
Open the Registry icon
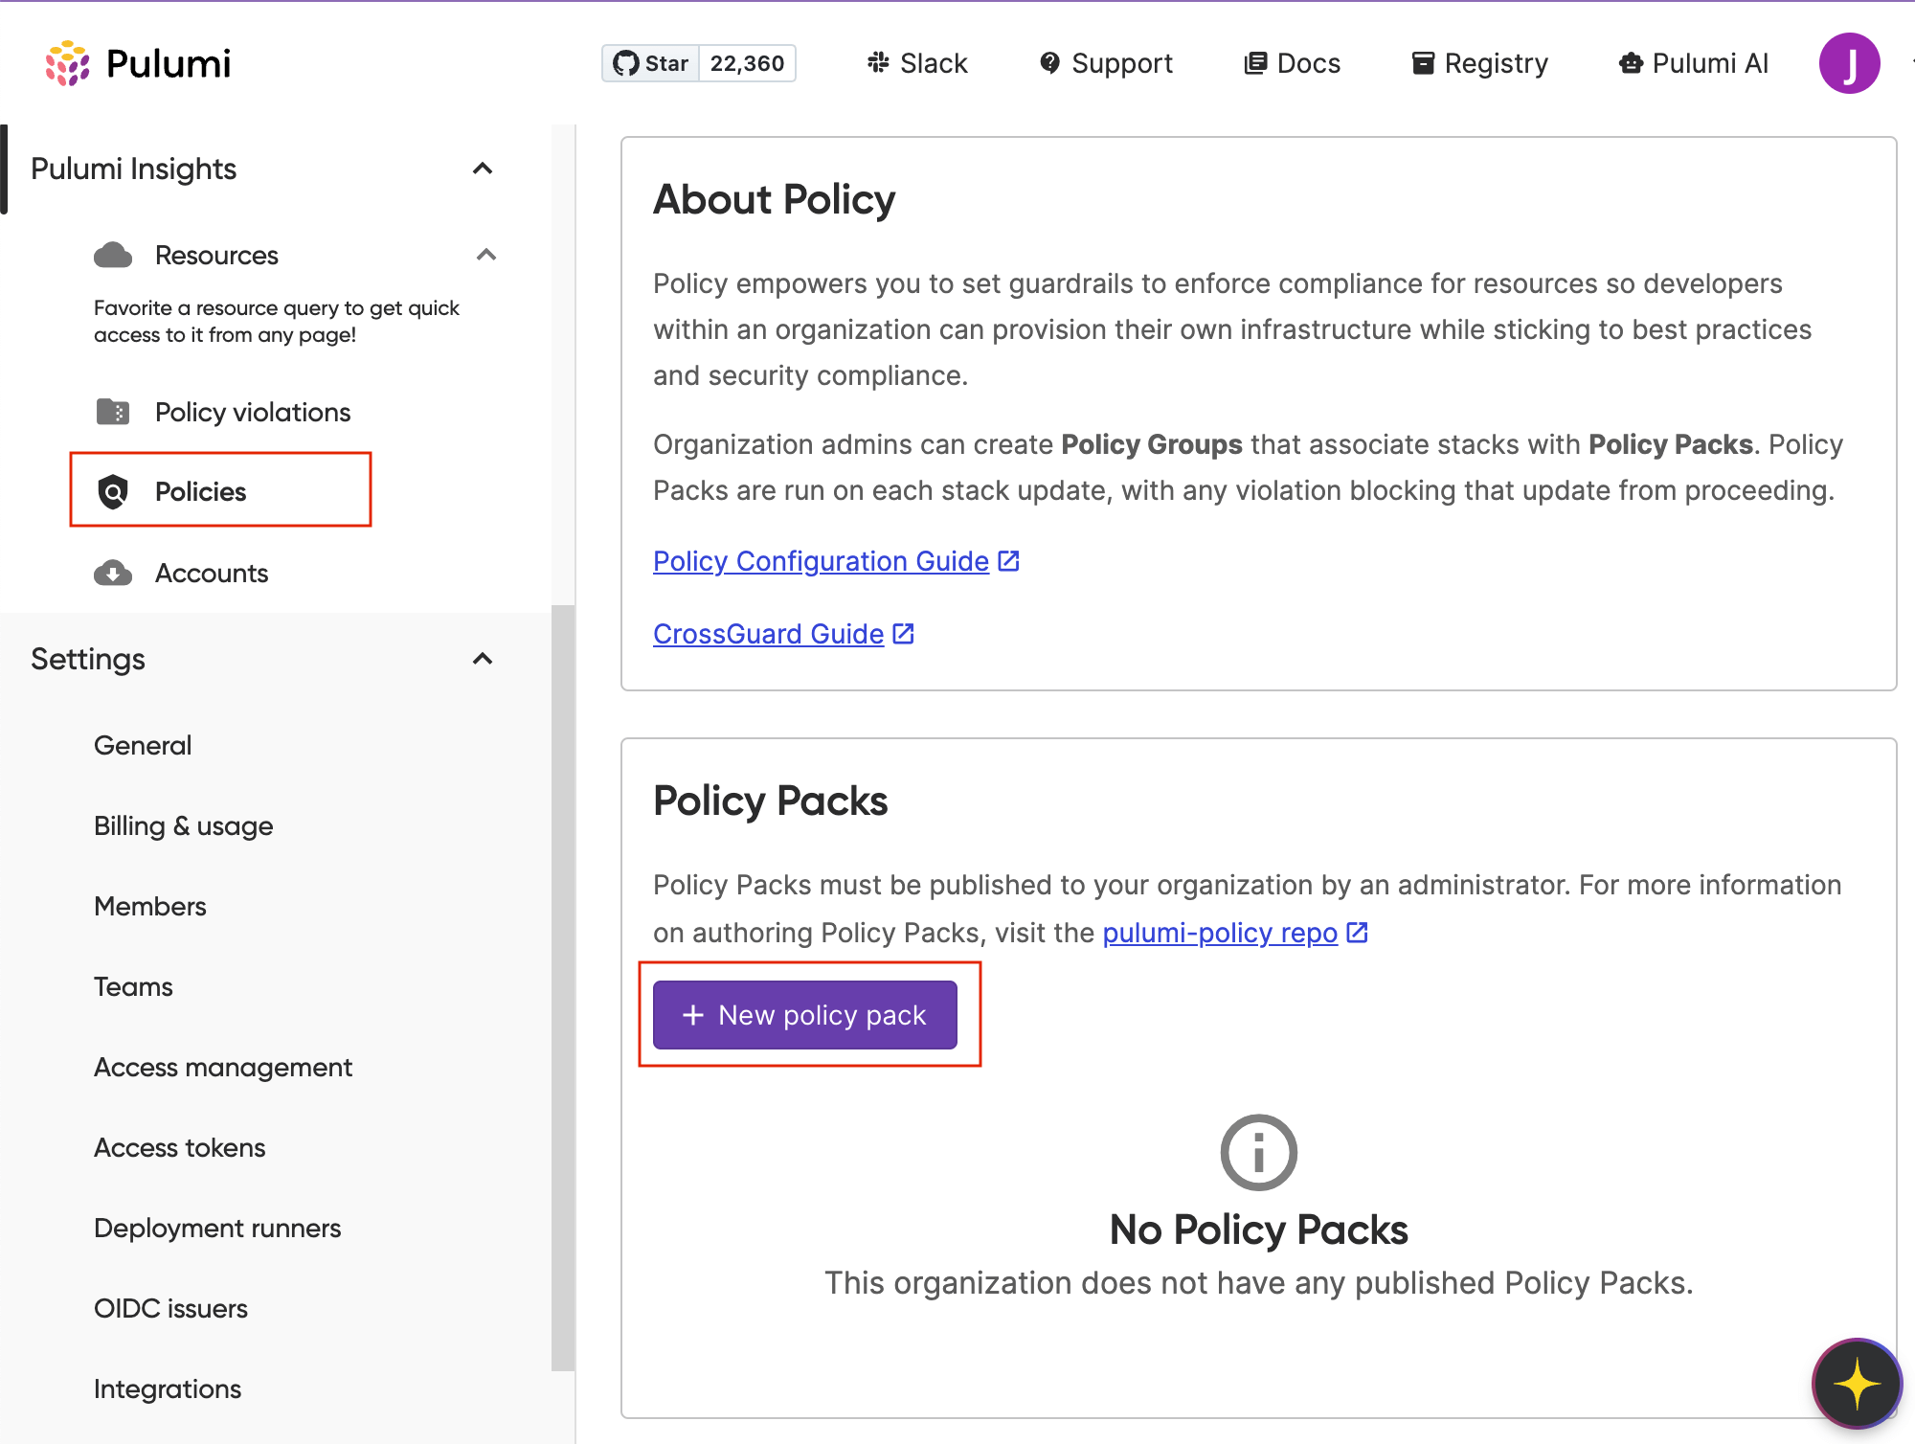1423,62
